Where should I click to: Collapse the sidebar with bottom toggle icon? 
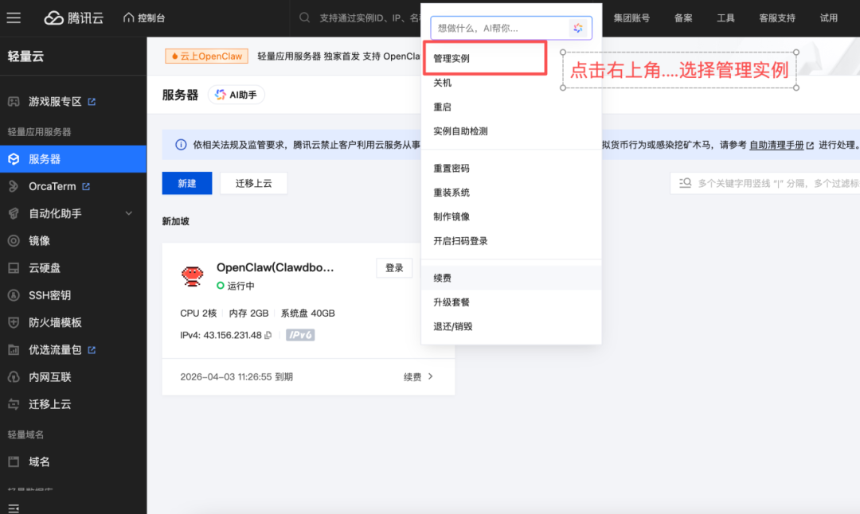pyautogui.click(x=14, y=508)
